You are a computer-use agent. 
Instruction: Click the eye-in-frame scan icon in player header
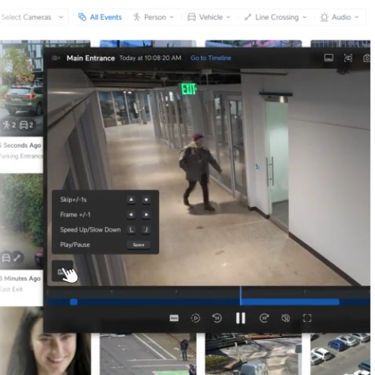348,58
